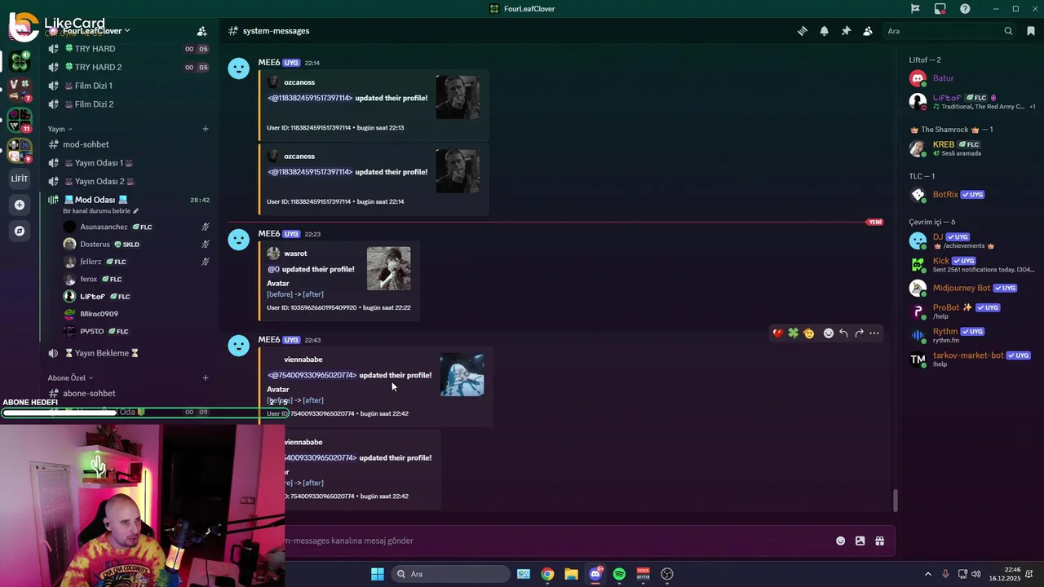Open gift icon in message bar

click(879, 541)
